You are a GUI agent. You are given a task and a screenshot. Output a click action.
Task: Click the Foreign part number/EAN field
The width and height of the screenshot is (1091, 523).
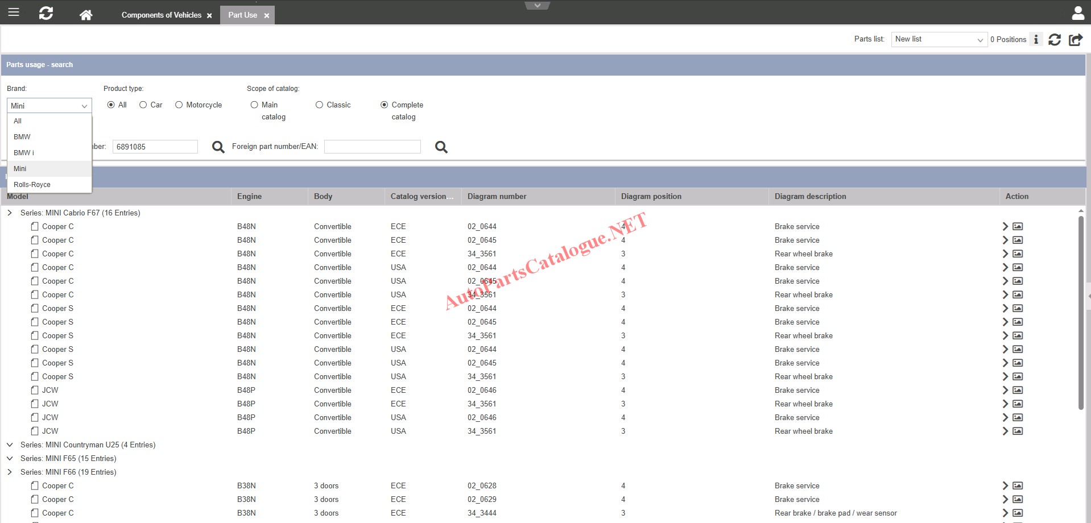[x=372, y=147]
